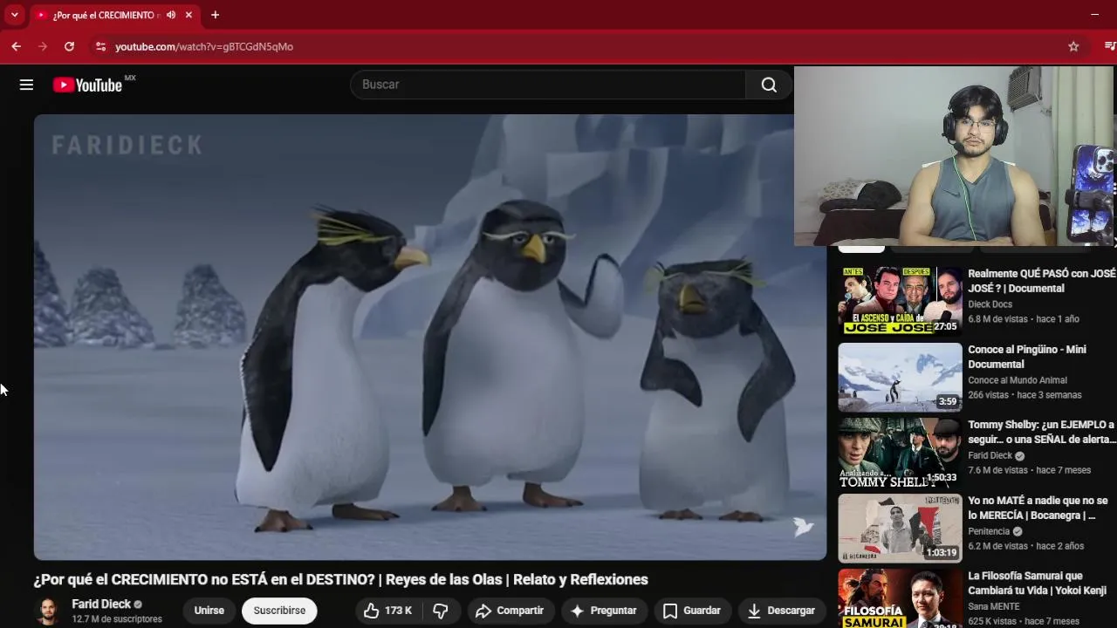
Task: Bookmark this page with the star icon
Action: [x=1073, y=46]
